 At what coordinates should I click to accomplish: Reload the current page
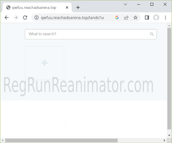25,18
